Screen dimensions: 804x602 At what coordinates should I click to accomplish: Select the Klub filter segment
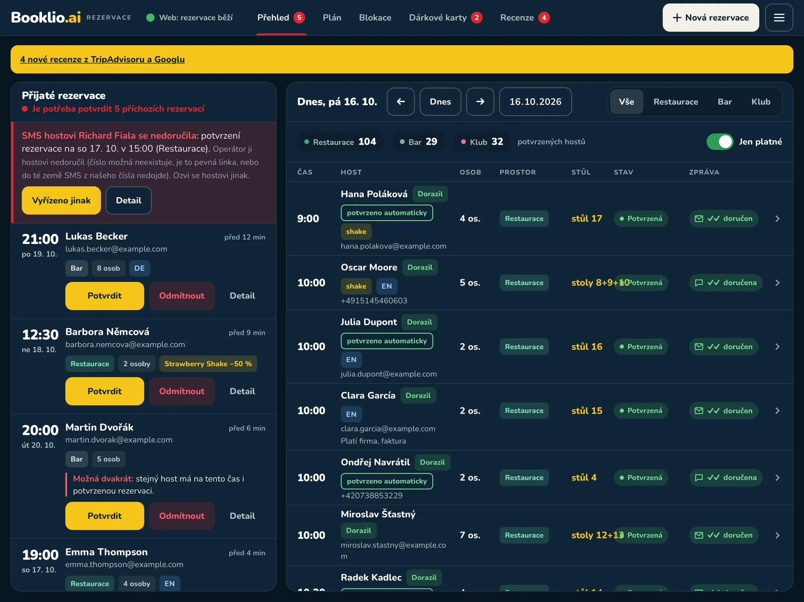click(760, 102)
